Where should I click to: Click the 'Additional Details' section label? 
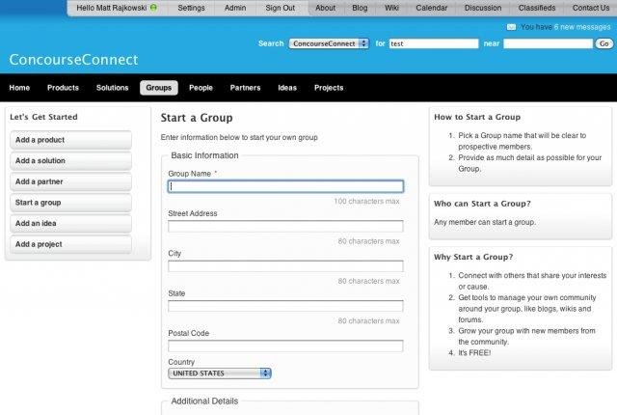[x=204, y=401]
